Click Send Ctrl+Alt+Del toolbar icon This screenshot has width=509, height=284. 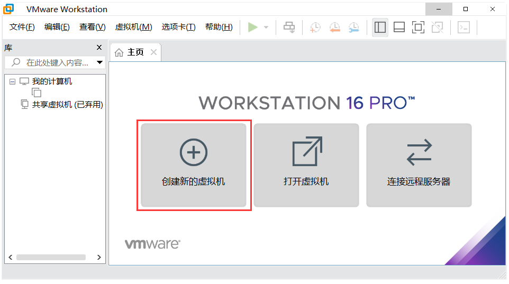(289, 28)
